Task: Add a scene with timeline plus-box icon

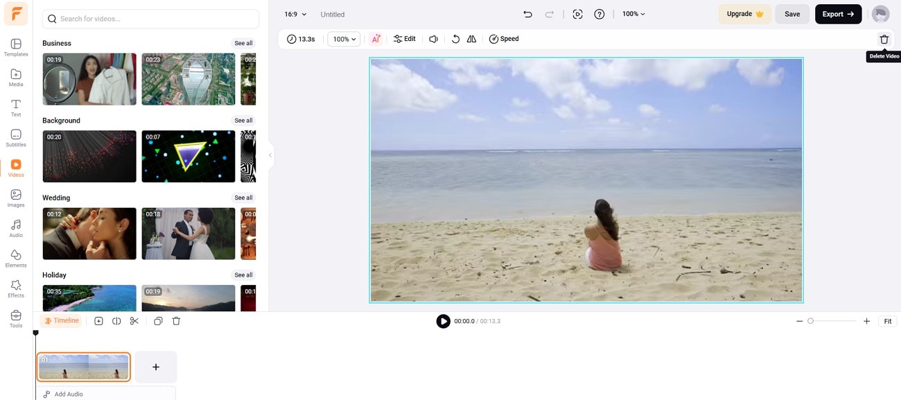Action: (98, 321)
